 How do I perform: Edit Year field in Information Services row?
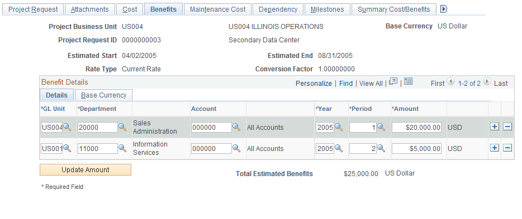325,149
